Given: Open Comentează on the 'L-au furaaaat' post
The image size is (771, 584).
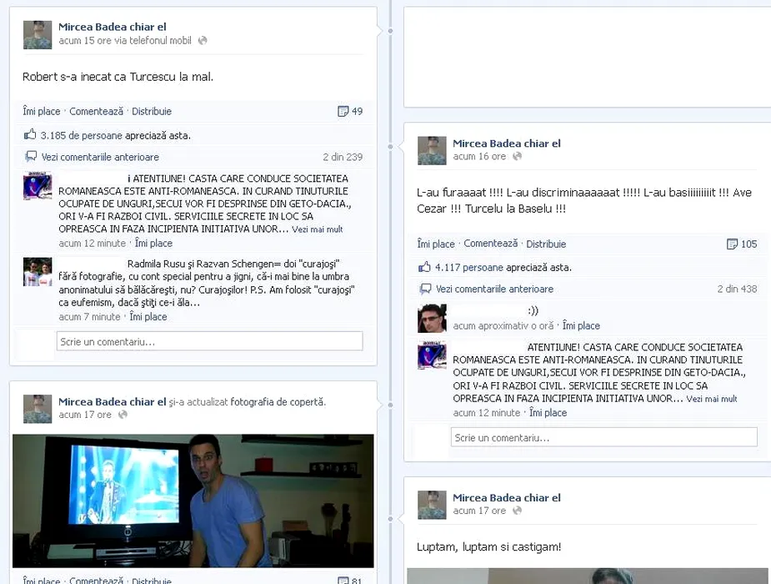Looking at the screenshot, I should coord(491,244).
